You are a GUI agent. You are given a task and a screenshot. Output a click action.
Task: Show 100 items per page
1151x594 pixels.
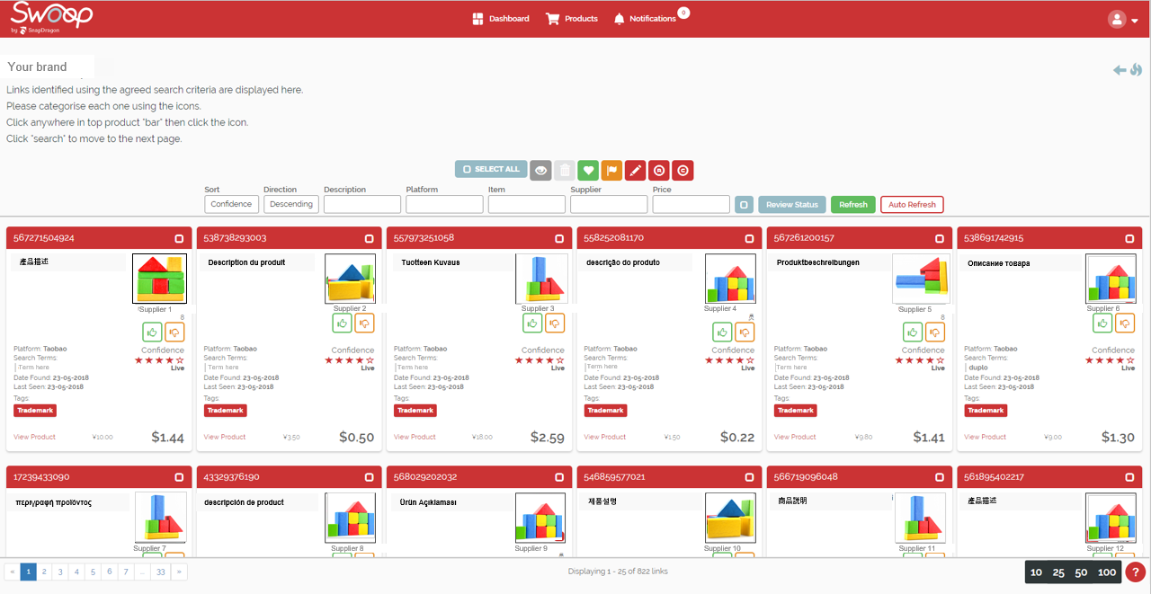(x=1107, y=572)
